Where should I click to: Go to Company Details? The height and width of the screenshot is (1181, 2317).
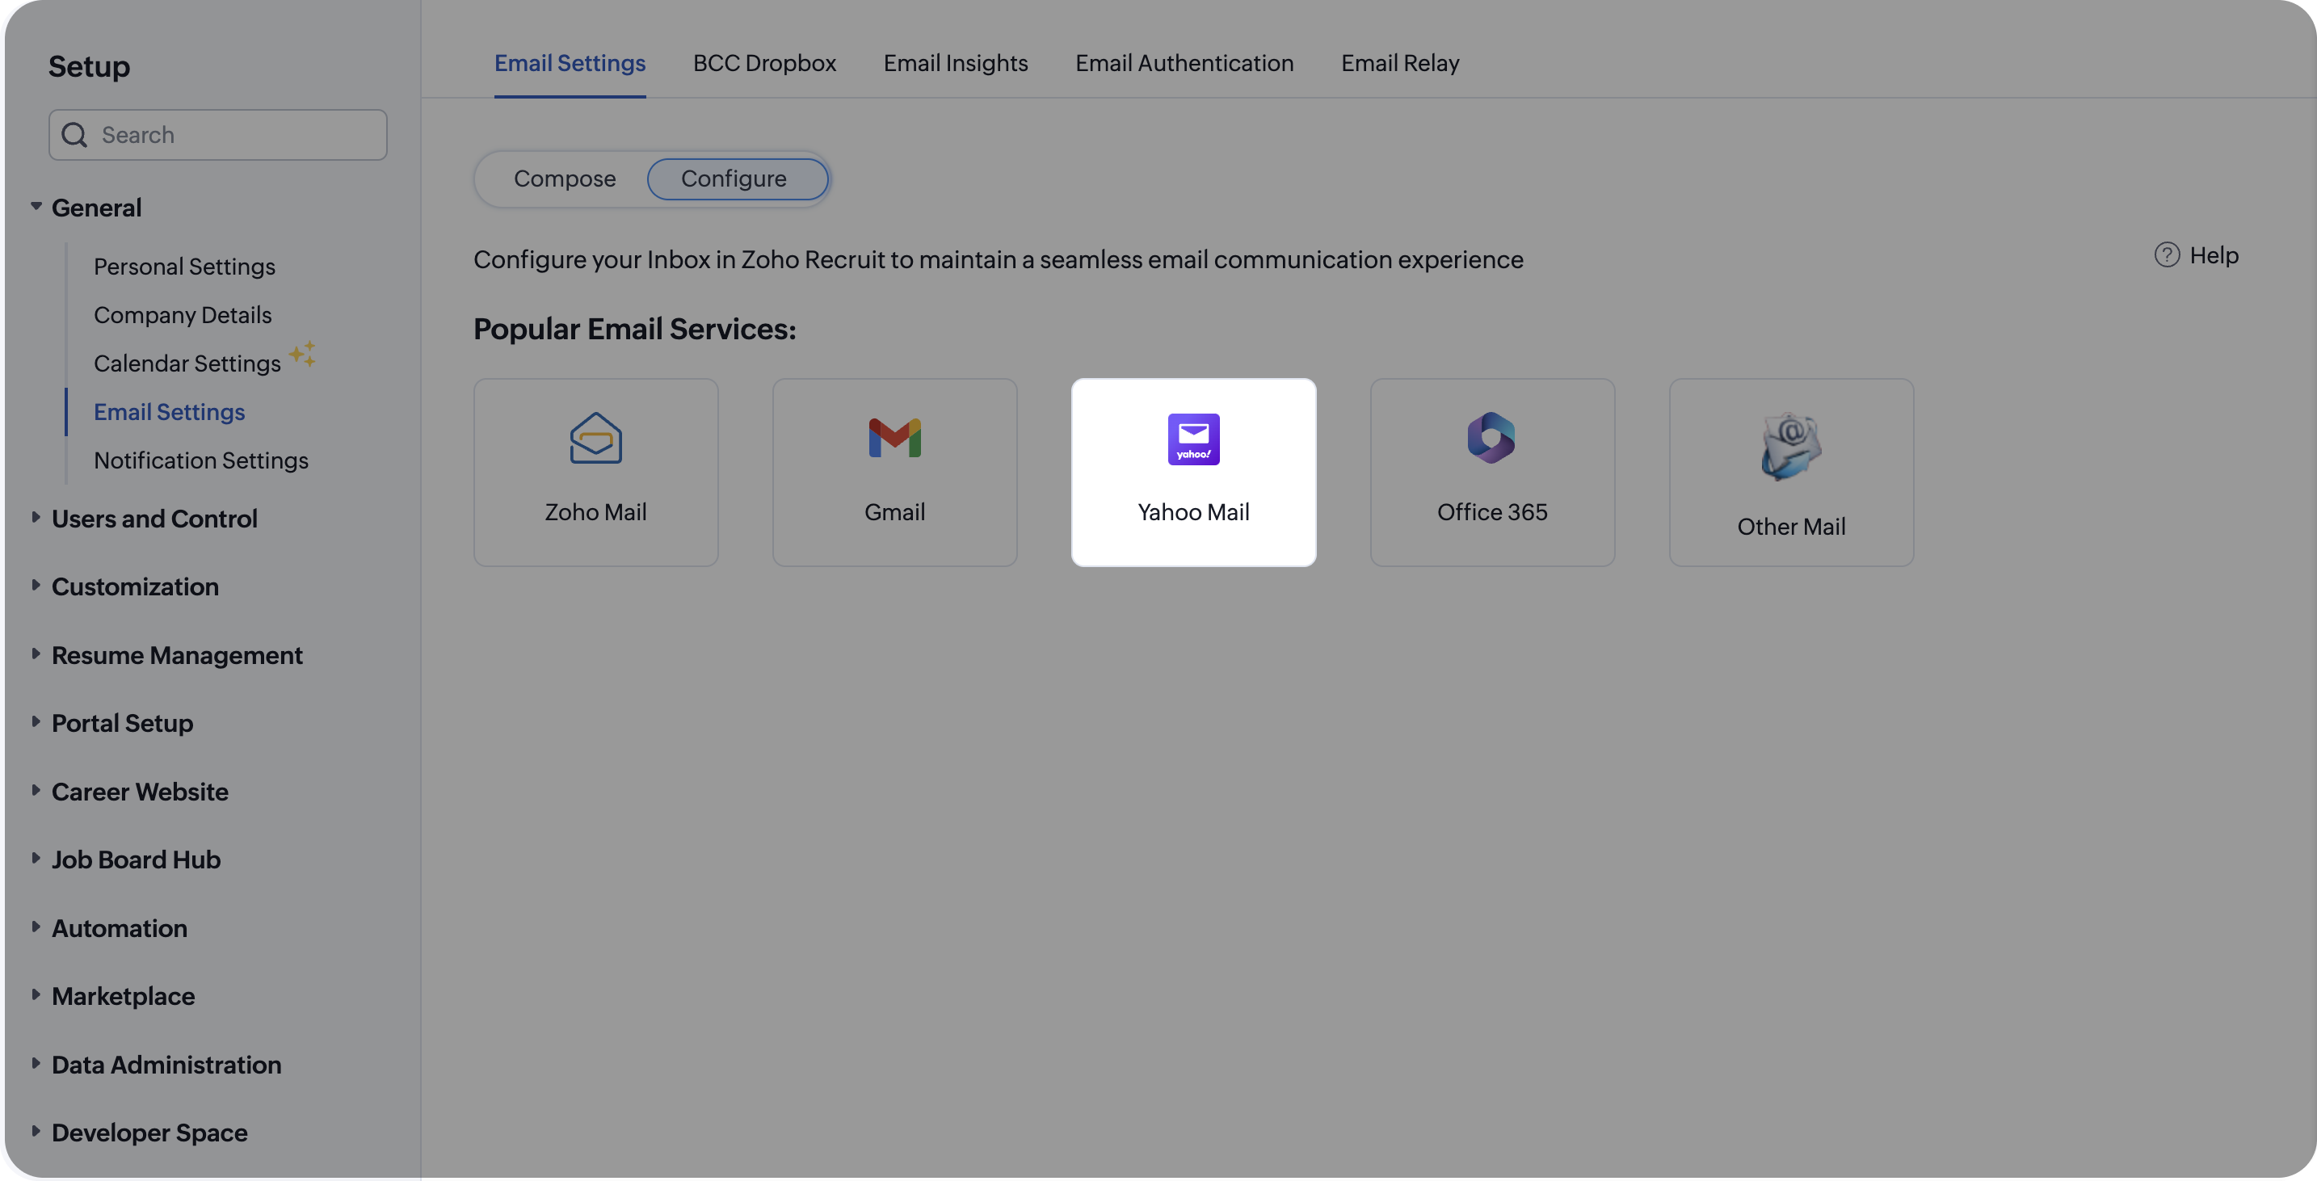point(183,315)
